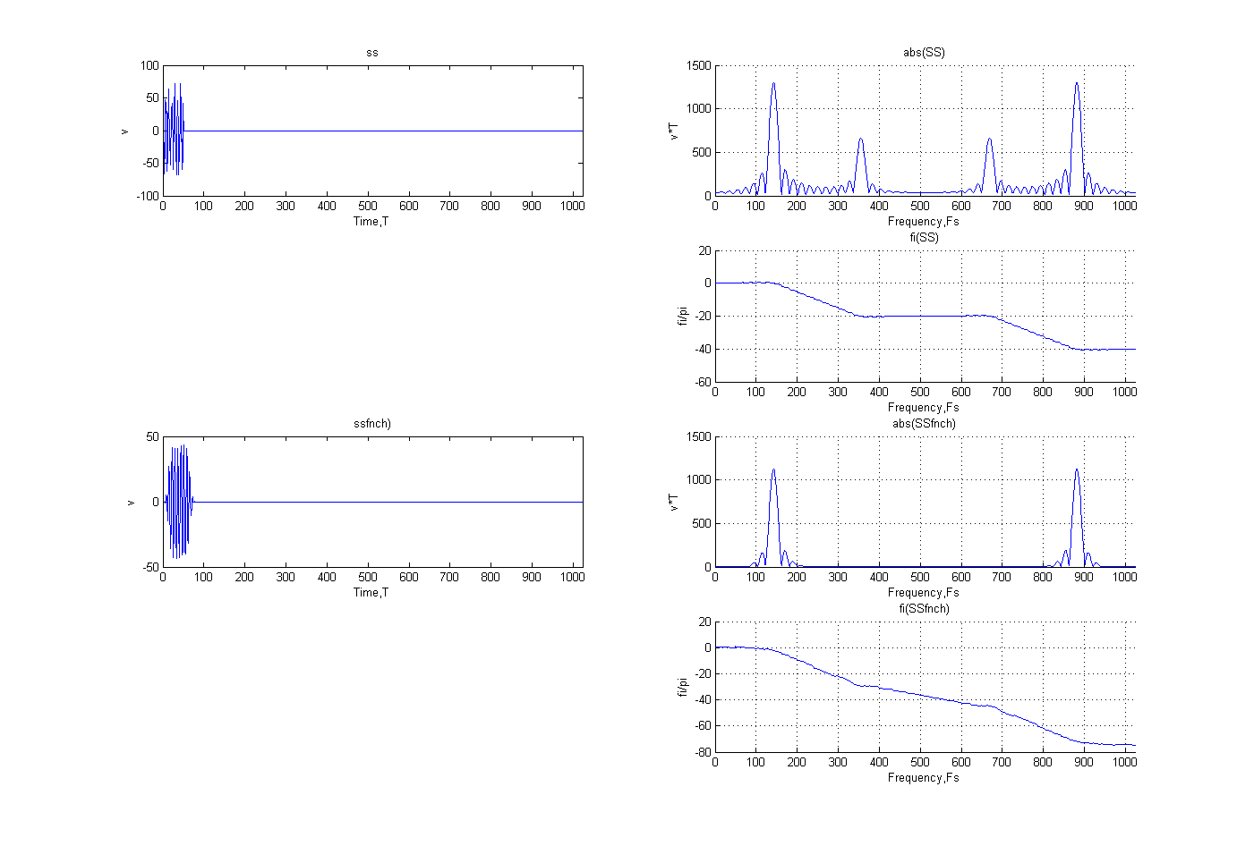
Task: Select the 'Time,T' label under ssfnch plot
Action: (371, 593)
